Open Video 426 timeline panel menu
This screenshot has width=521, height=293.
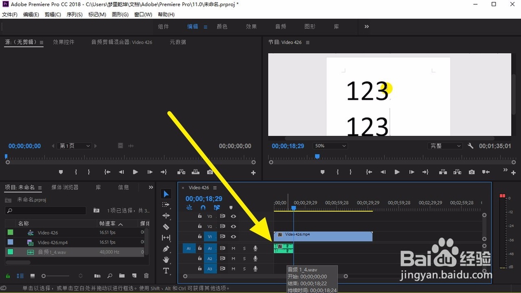click(215, 188)
